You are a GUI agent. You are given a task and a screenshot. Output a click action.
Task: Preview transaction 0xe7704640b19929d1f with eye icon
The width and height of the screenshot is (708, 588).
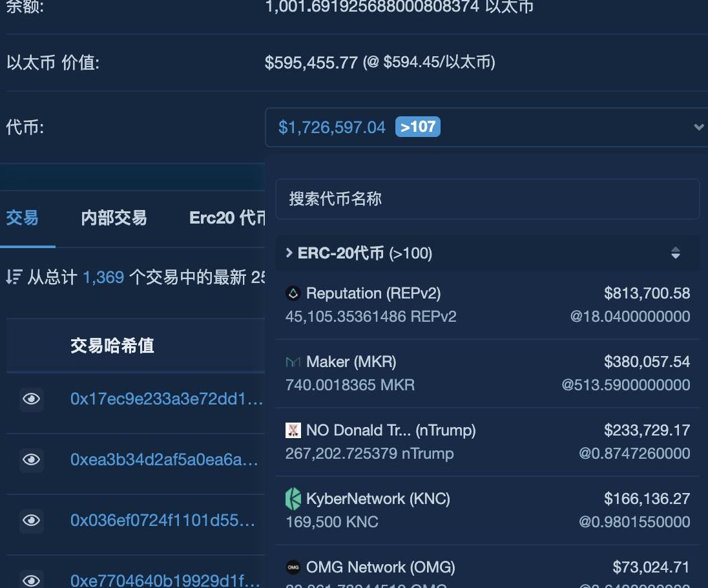[31, 580]
